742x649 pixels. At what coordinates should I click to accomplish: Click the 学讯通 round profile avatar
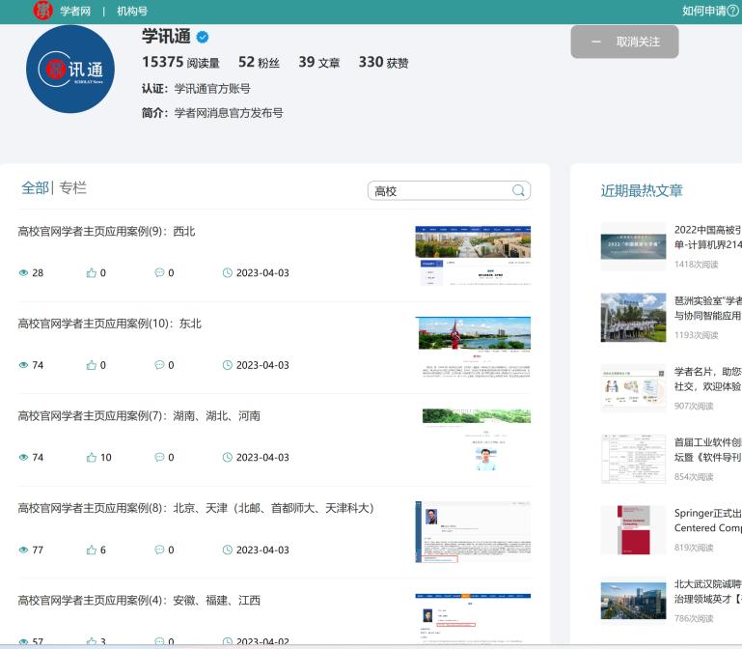pos(70,70)
